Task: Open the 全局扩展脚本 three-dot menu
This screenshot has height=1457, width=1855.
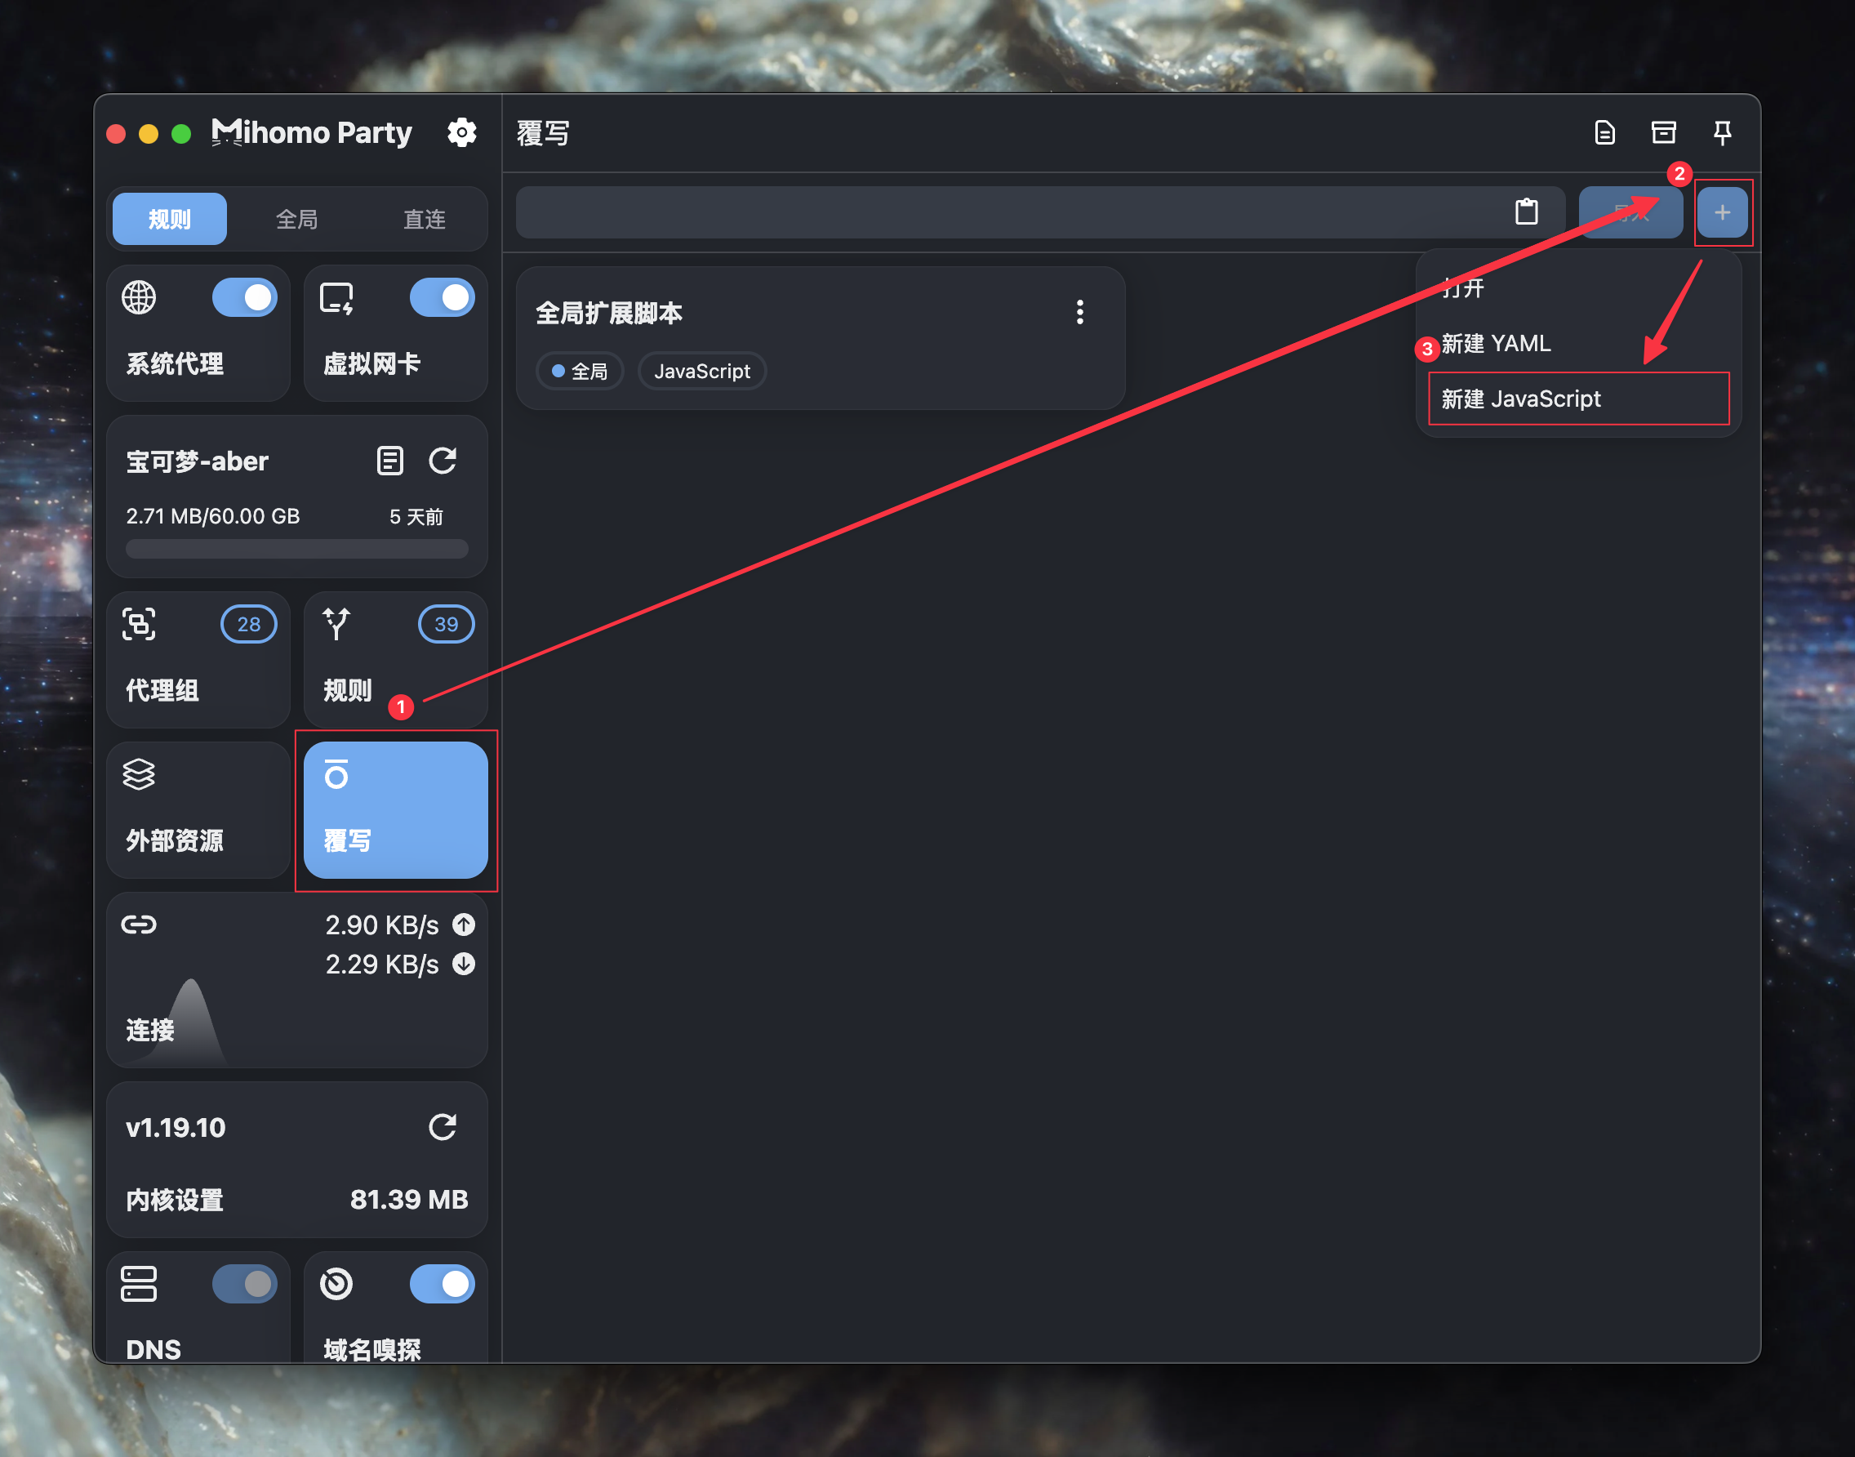Action: click(x=1079, y=312)
